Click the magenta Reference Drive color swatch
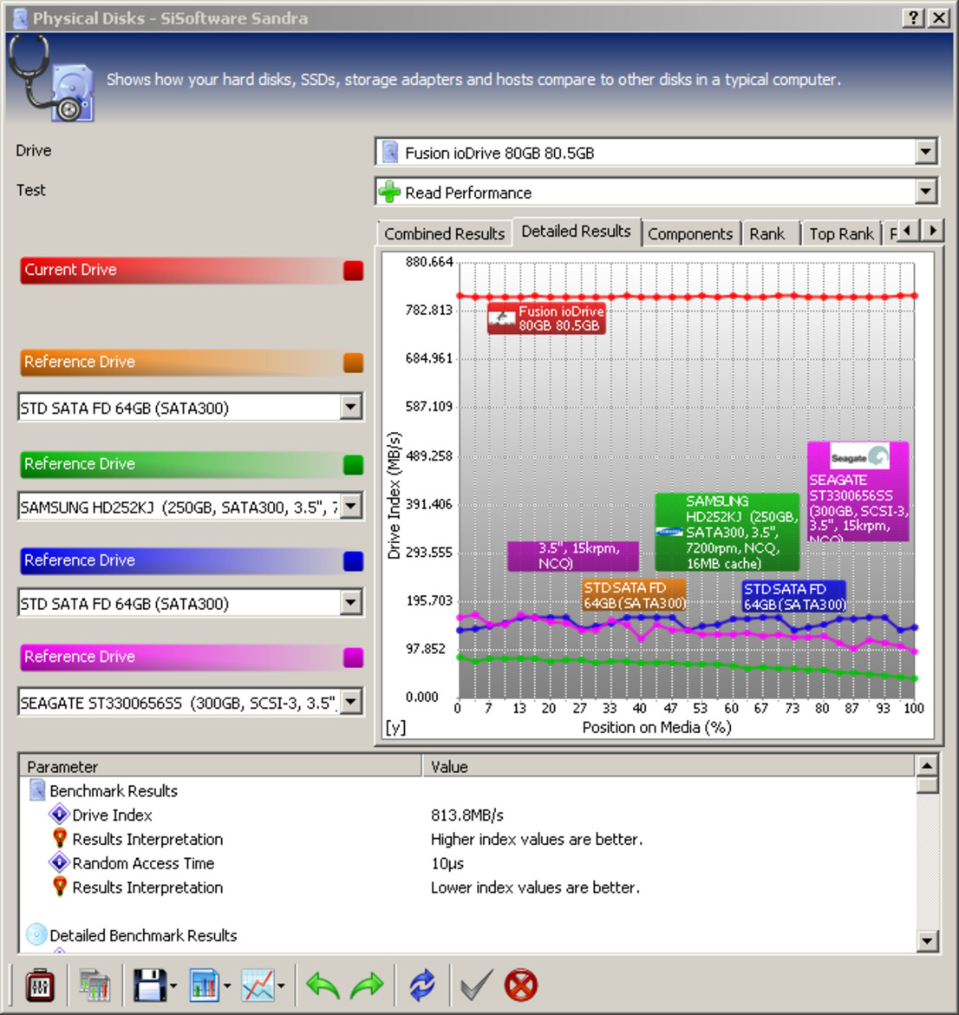The width and height of the screenshot is (959, 1015). click(x=353, y=658)
